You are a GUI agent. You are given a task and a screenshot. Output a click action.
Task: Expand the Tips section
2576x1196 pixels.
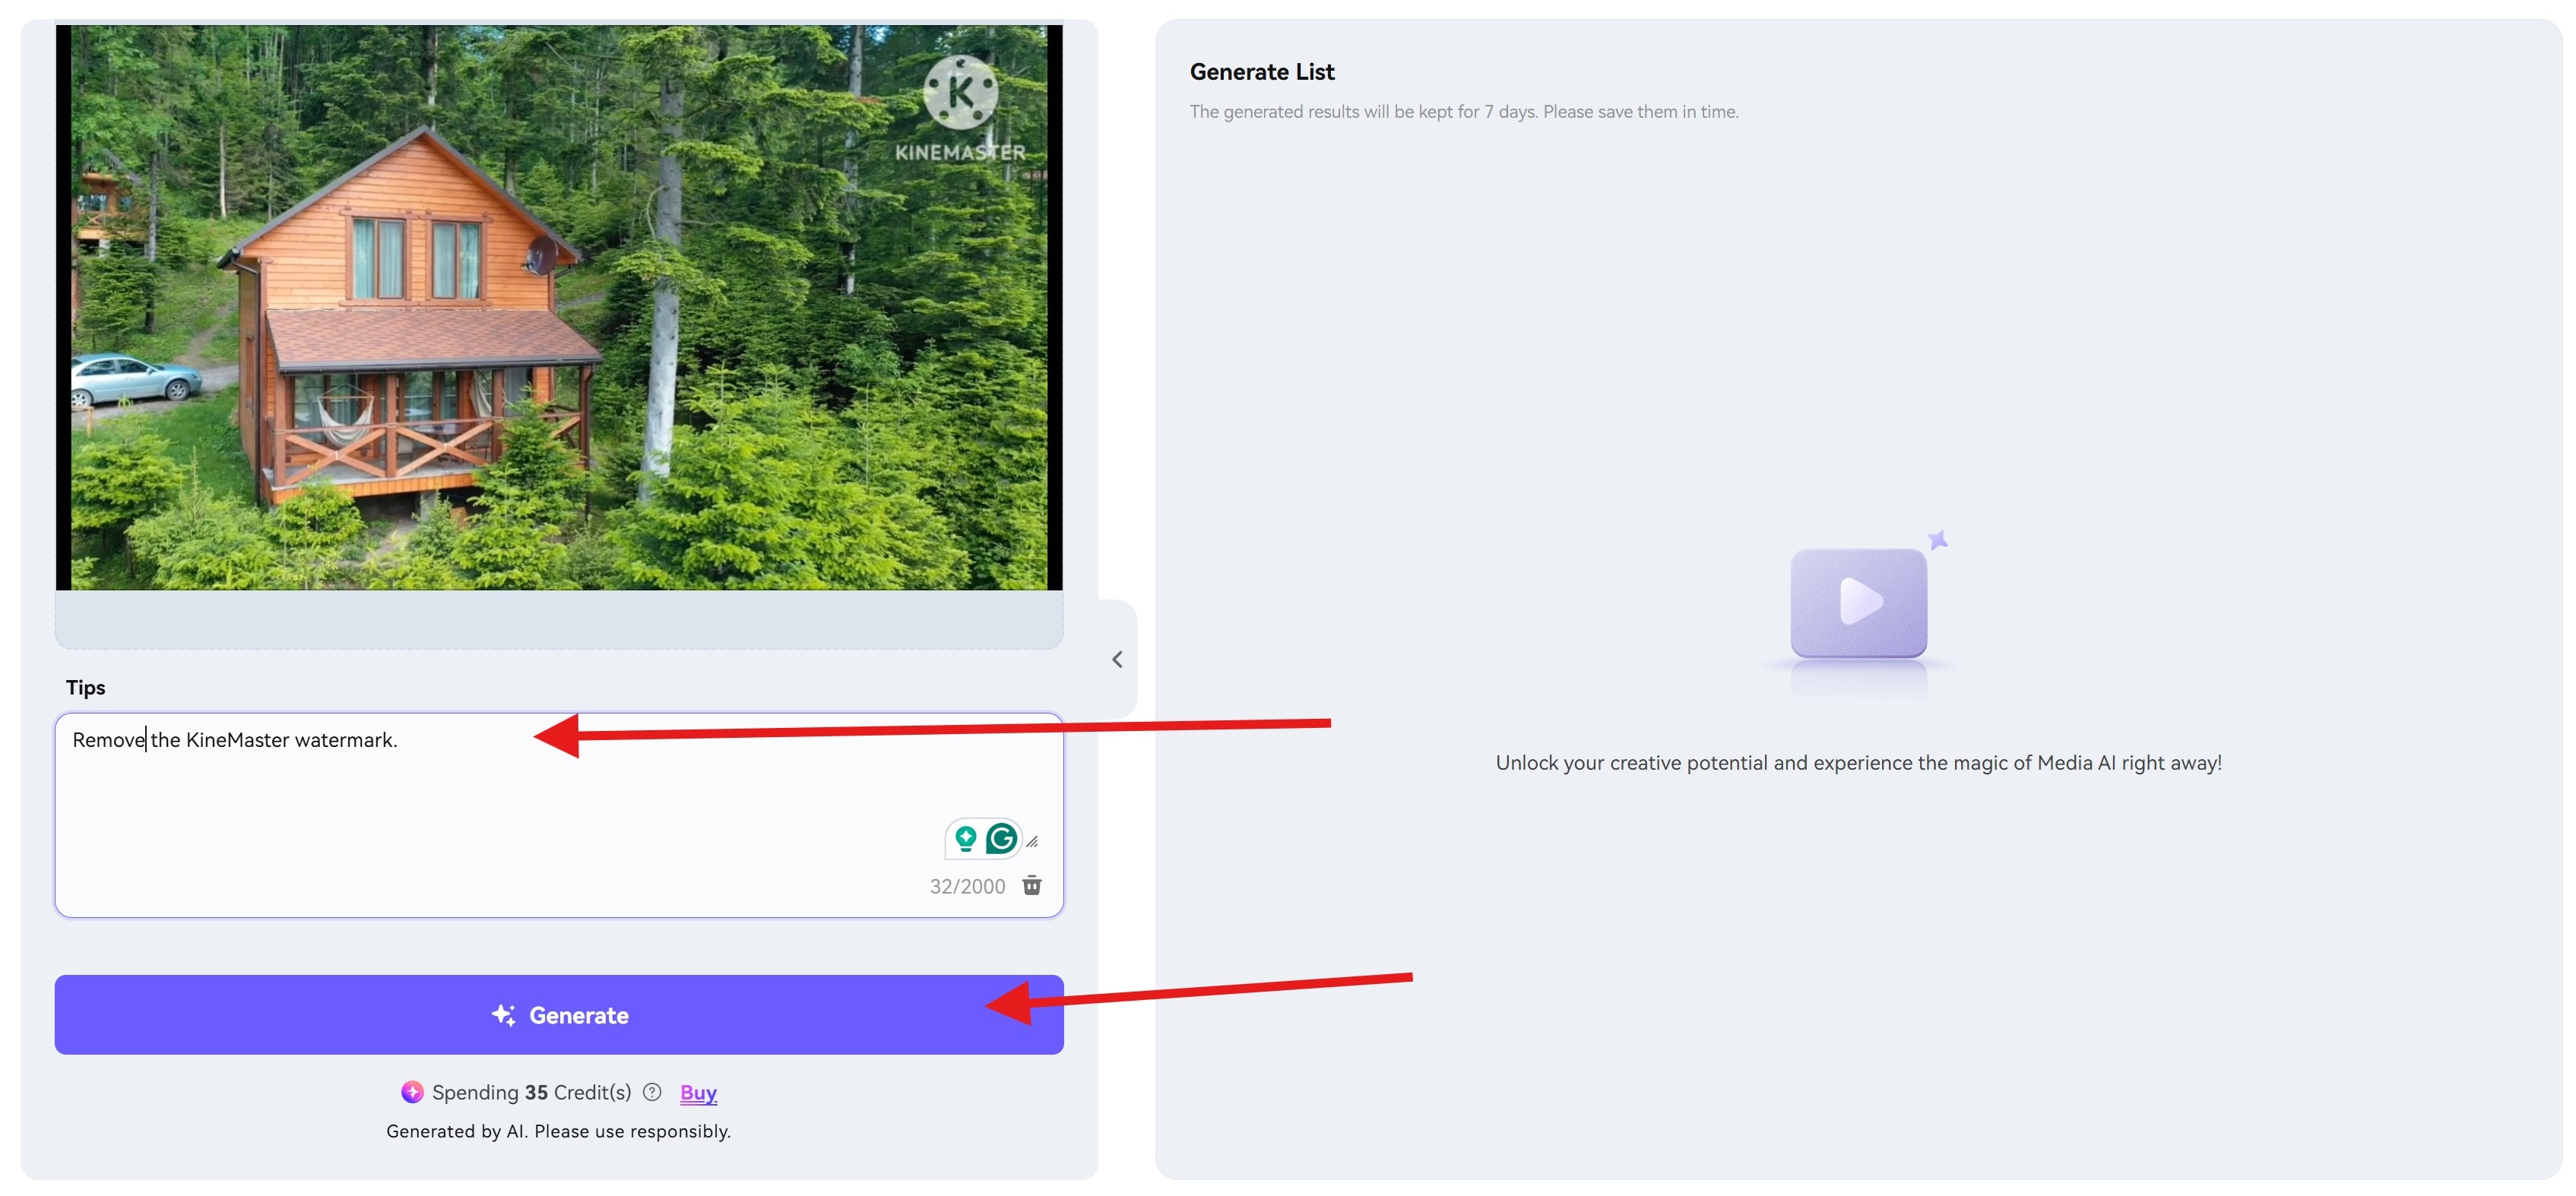point(86,687)
